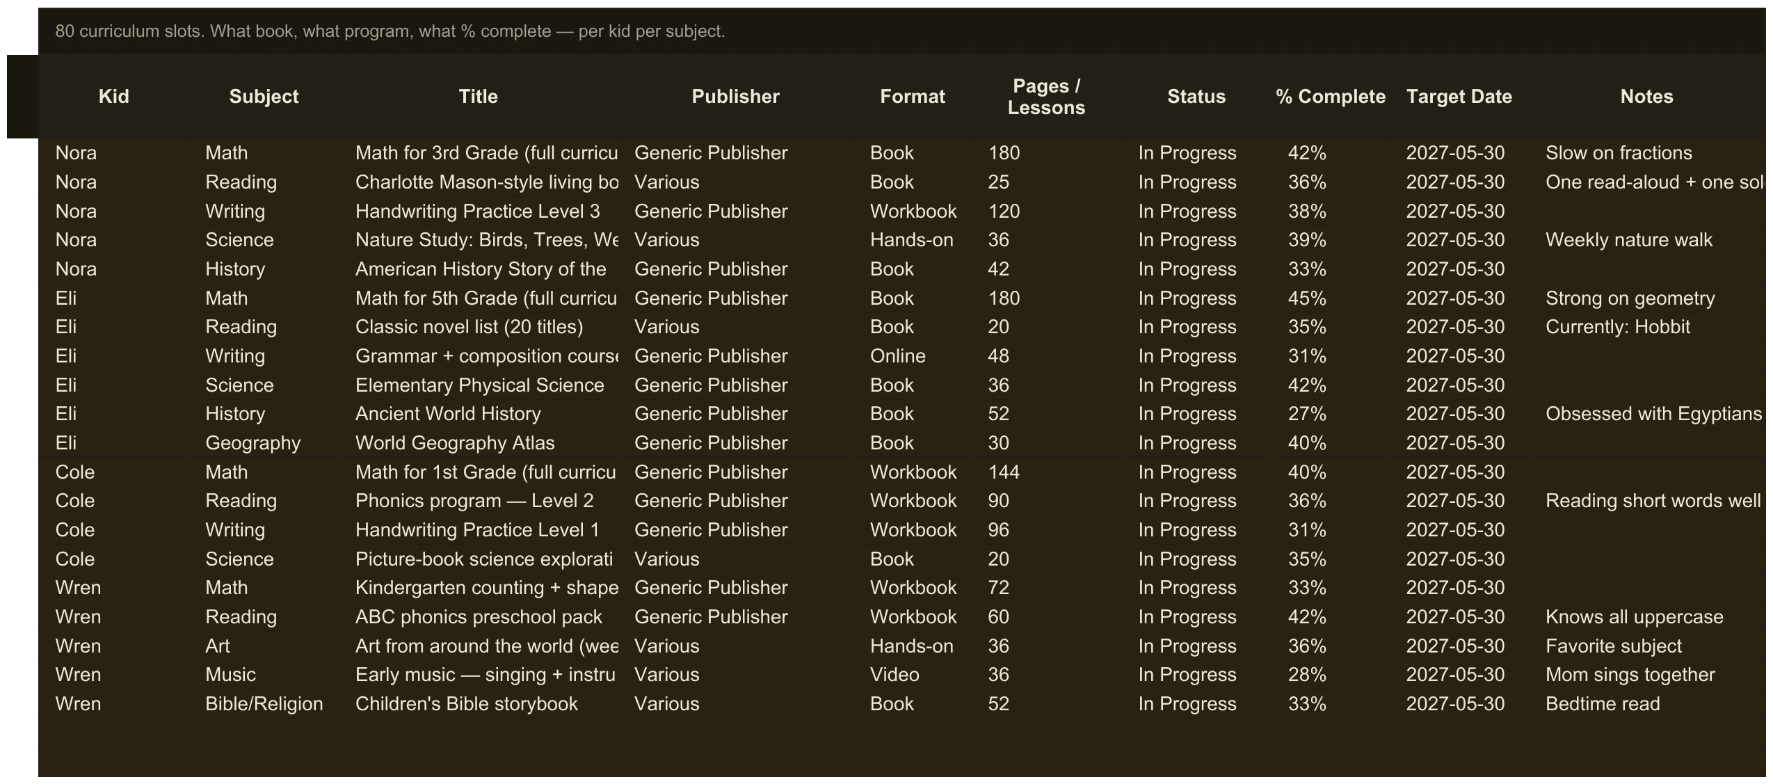Click 'Charlotte Mason-style living' title cell

pyautogui.click(x=479, y=182)
